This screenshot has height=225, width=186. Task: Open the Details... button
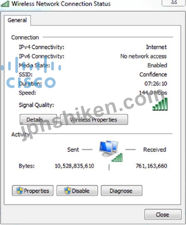38,119
